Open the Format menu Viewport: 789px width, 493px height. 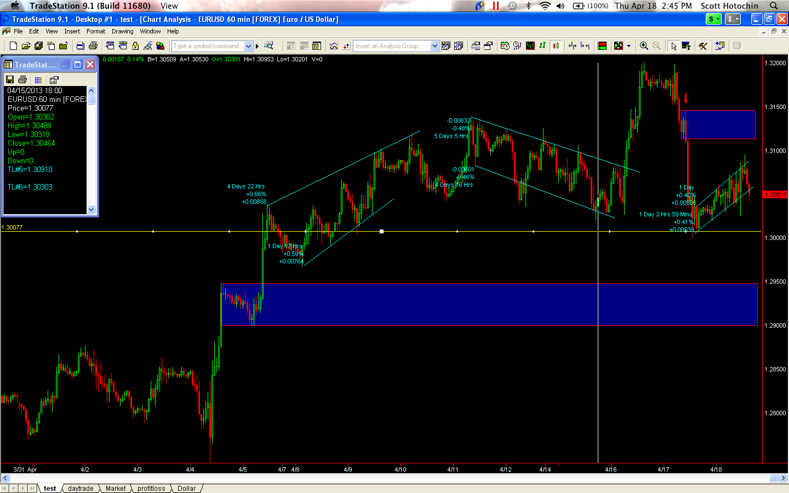pyautogui.click(x=96, y=31)
